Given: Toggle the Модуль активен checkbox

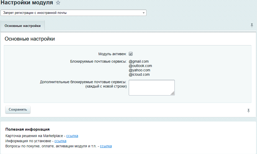Looking at the screenshot, I should click(131, 54).
